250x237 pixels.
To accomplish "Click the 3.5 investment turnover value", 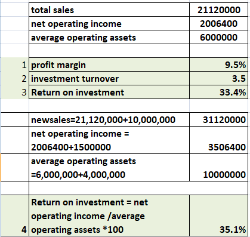I will point(219,78).
